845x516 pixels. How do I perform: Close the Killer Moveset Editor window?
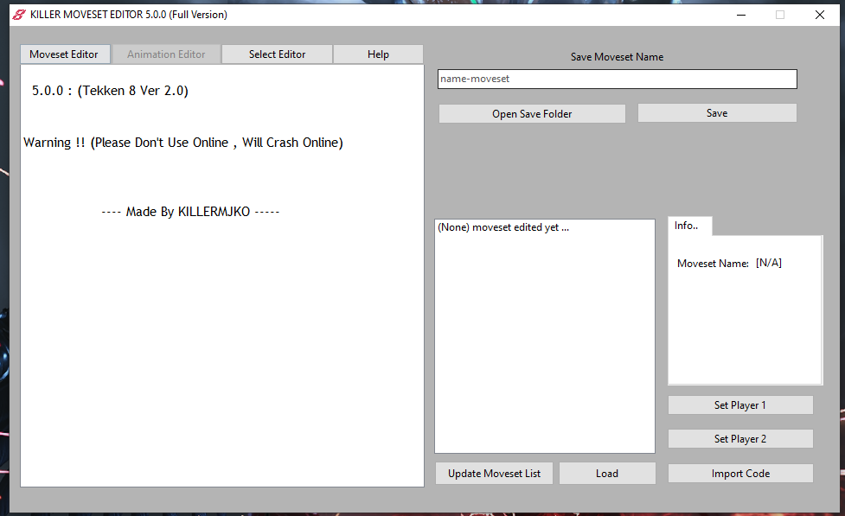click(820, 15)
